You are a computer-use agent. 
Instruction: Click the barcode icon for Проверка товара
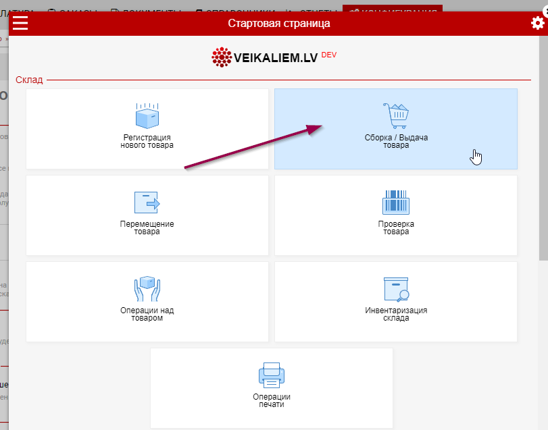(395, 203)
